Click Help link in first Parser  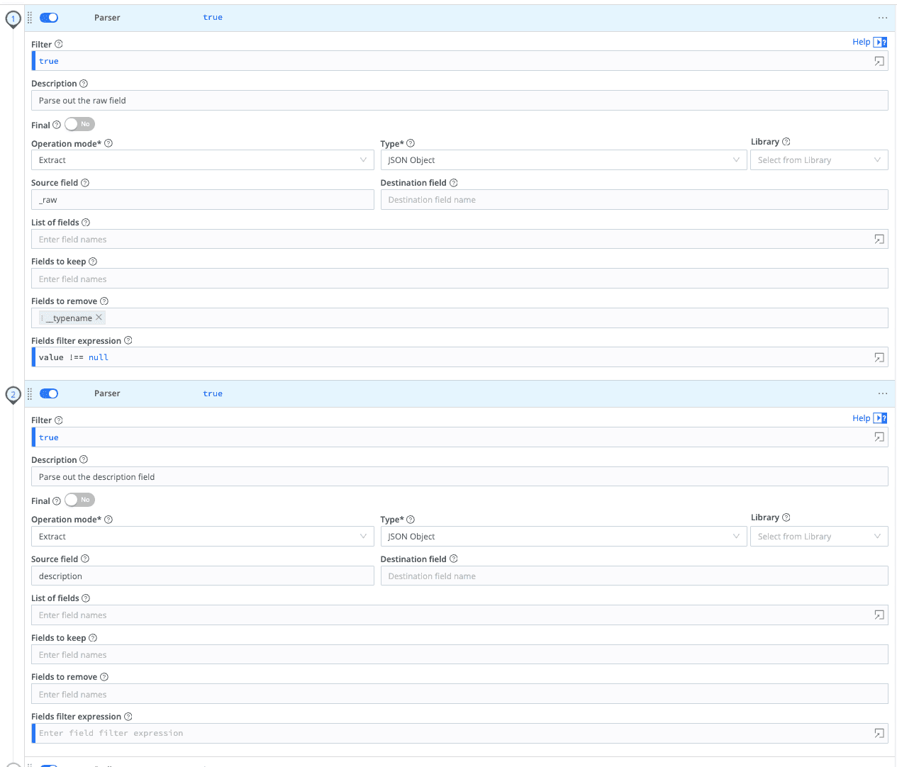(x=861, y=42)
